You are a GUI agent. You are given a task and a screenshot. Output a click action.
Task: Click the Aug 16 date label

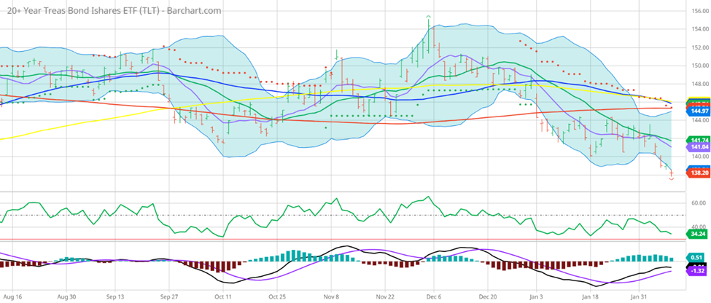[x=12, y=297]
